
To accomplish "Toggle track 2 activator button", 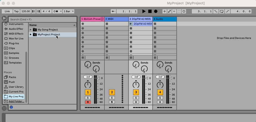I will [112, 92].
